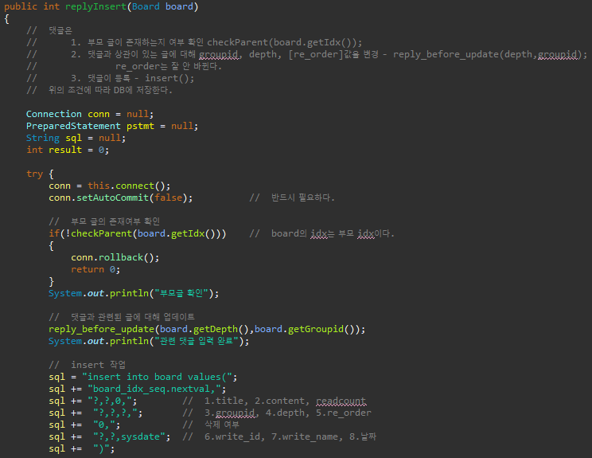Click 'checkParent(board.getIdx());' in the top comment

pos(285,42)
